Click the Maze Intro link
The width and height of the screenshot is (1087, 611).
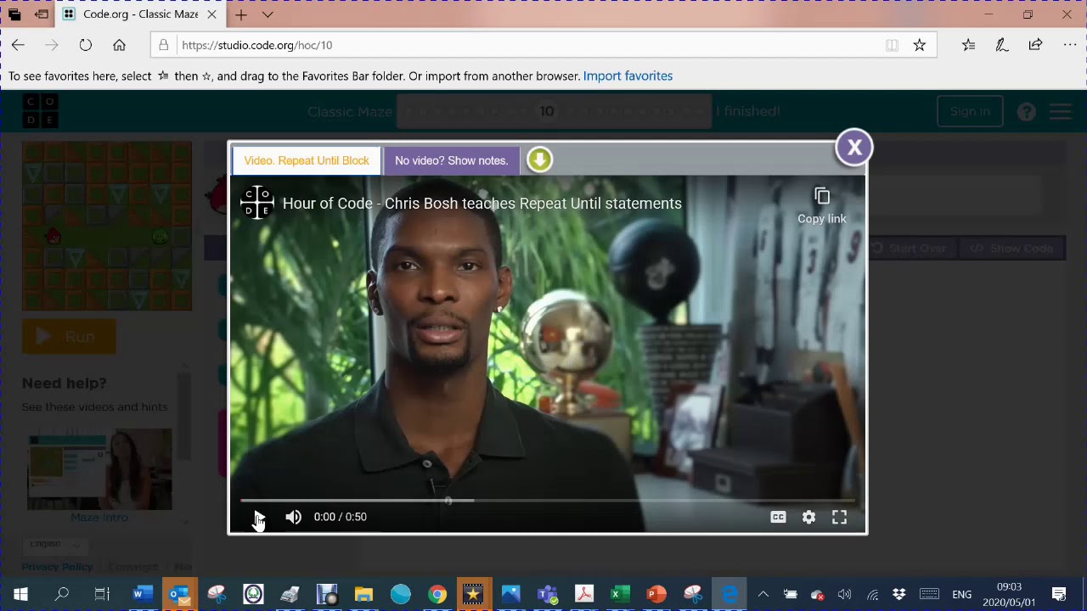[99, 517]
